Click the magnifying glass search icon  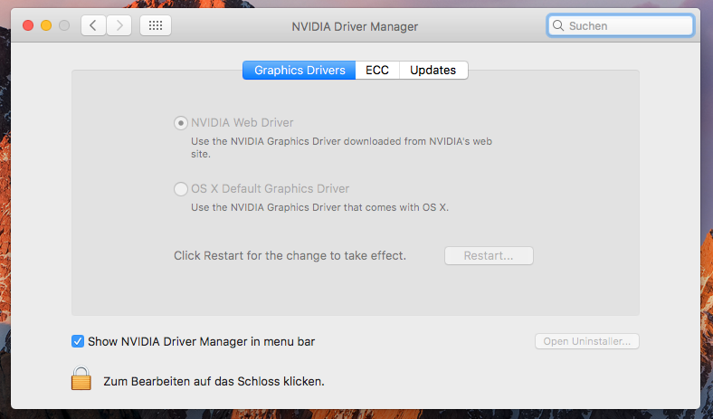pos(558,26)
